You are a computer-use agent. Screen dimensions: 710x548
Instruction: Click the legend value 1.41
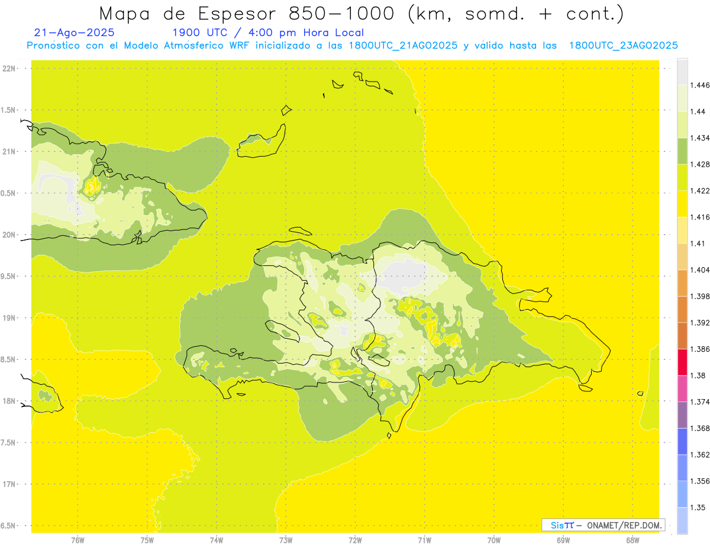click(699, 243)
